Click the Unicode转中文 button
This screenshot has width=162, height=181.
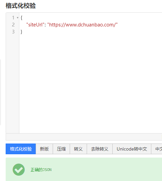[132, 149]
